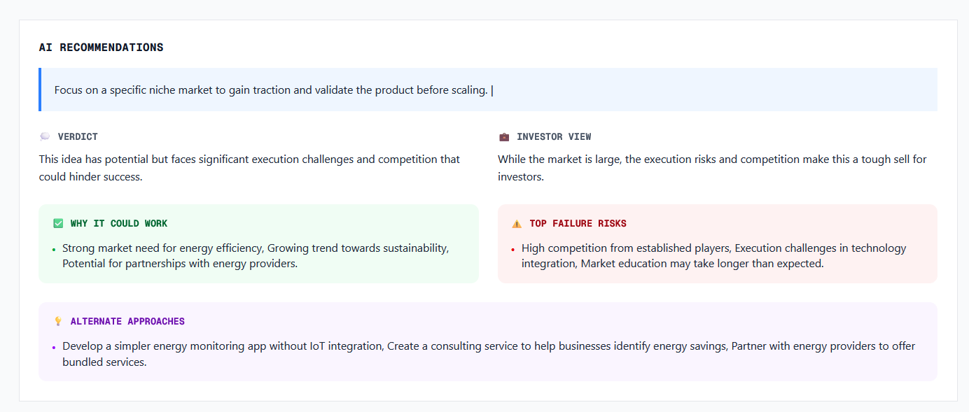This screenshot has height=412, width=969.
Task: Click the ALTERNATE APPROACHES heading
Action: click(127, 322)
